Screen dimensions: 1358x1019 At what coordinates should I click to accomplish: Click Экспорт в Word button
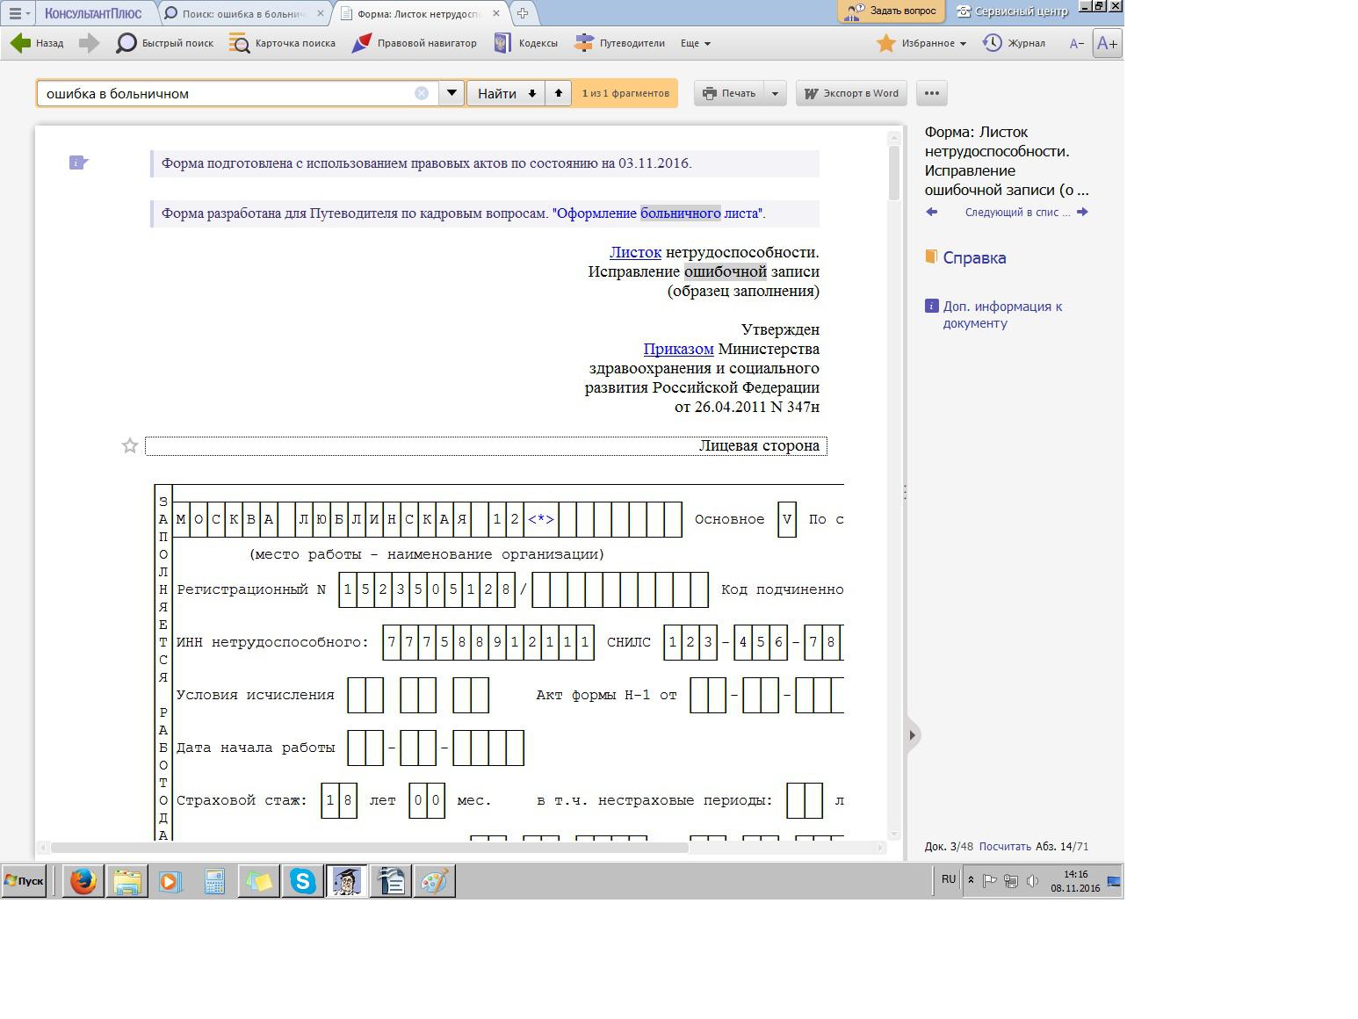[x=851, y=93]
